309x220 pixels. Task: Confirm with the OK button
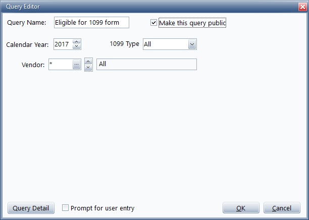(241, 208)
